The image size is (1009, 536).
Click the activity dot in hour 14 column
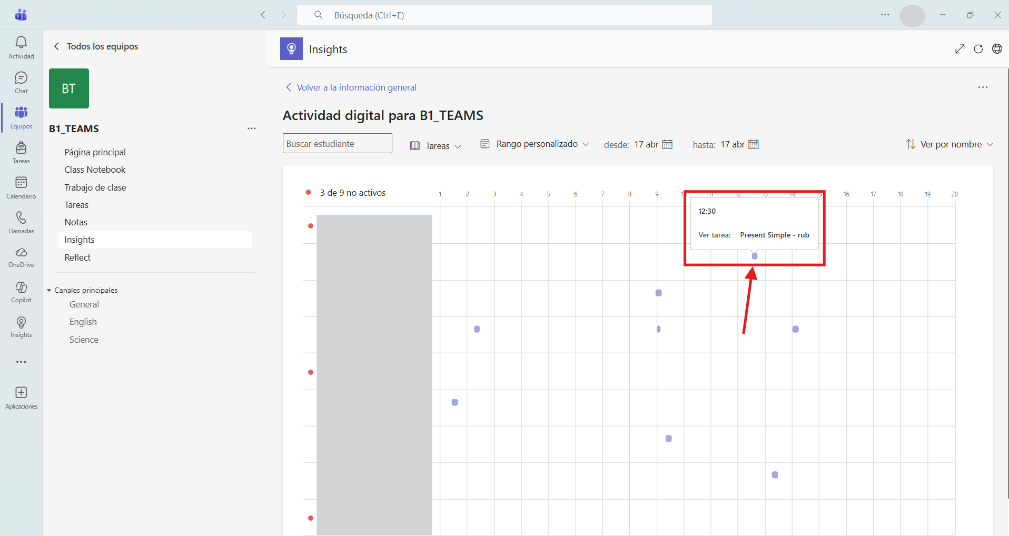[x=796, y=329]
